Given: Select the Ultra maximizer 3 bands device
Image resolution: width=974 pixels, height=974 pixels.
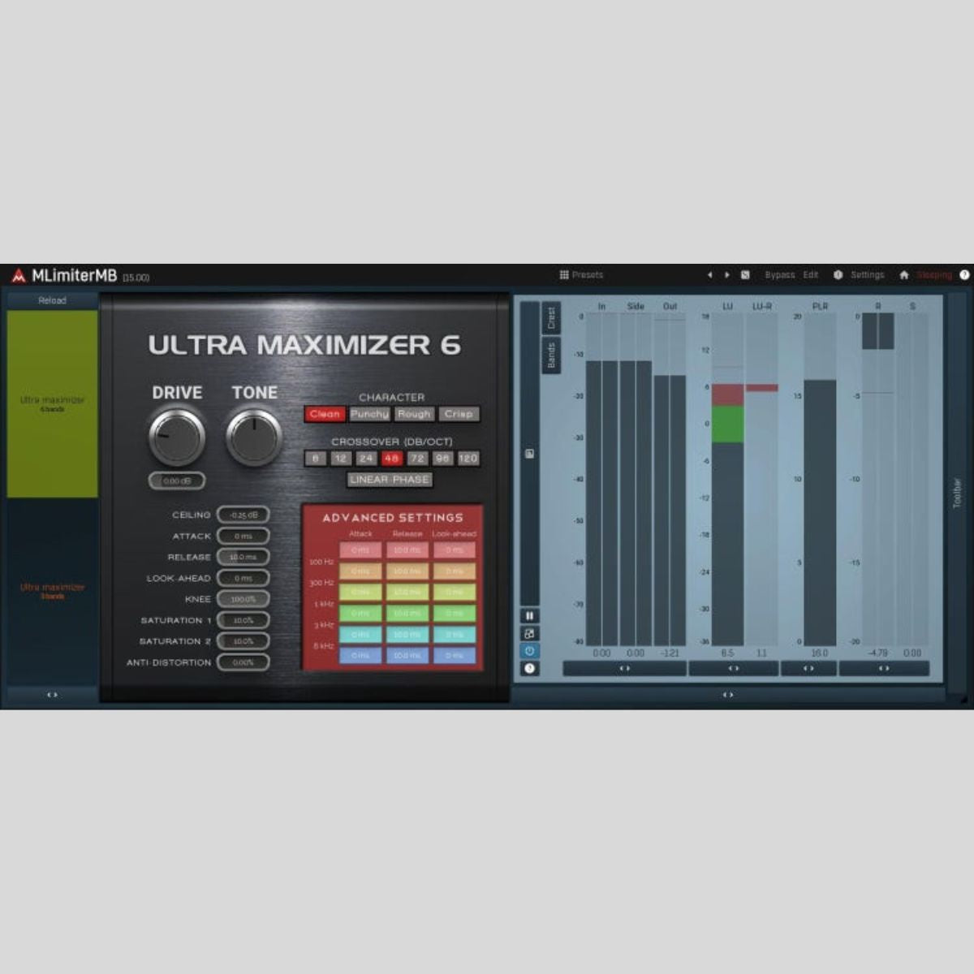Looking at the screenshot, I should 52,591.
